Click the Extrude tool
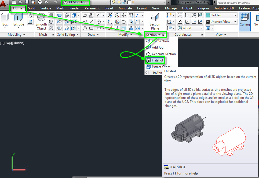 pyautogui.click(x=19, y=20)
